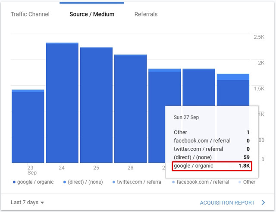This screenshot has height=212, width=276.
Task: Click the 2.5K axis label
Action: 259,37
